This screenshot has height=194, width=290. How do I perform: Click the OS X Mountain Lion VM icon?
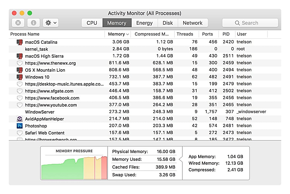point(20,70)
